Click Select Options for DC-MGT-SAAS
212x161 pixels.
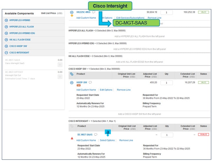pyautogui.click(x=107, y=140)
